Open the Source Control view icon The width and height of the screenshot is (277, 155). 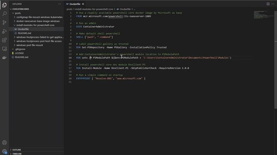pyautogui.click(x=4, y=22)
